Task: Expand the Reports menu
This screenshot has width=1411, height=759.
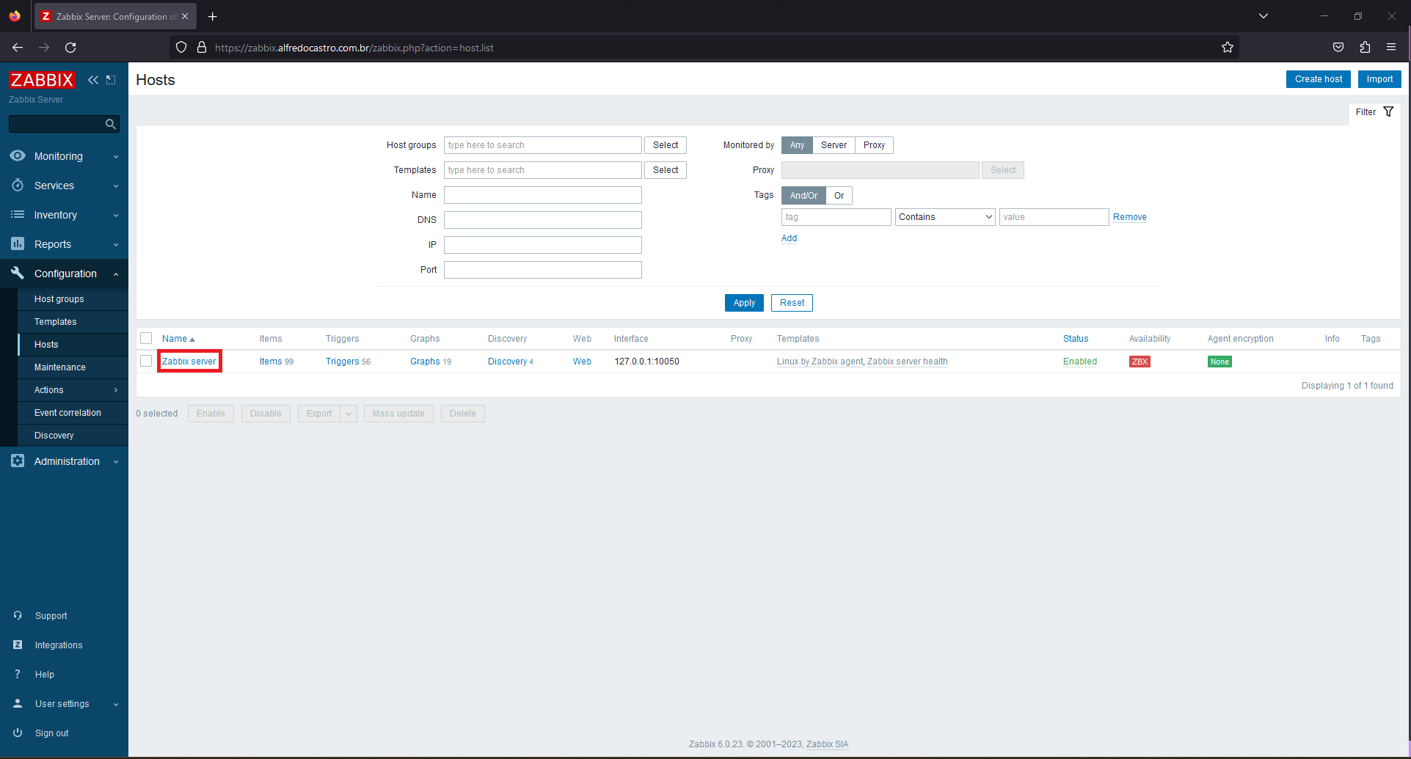Action: click(64, 244)
